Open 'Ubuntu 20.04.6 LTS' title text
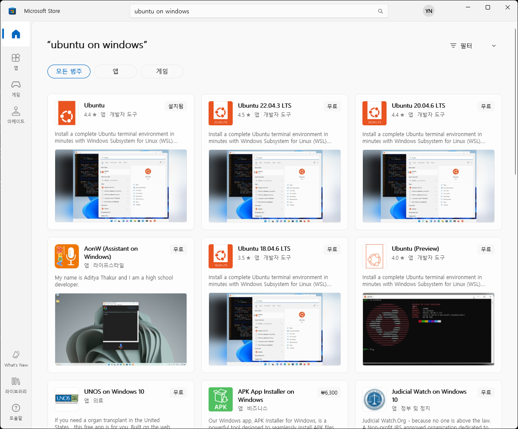This screenshot has height=429, width=518. [418, 106]
